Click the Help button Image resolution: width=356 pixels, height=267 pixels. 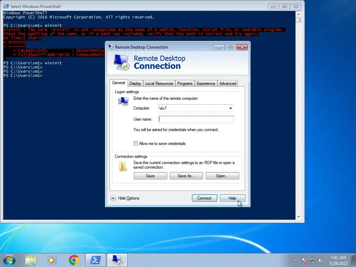click(233, 198)
